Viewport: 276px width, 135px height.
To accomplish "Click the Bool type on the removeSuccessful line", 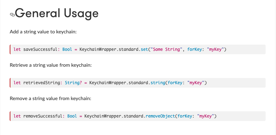I will [72, 116].
